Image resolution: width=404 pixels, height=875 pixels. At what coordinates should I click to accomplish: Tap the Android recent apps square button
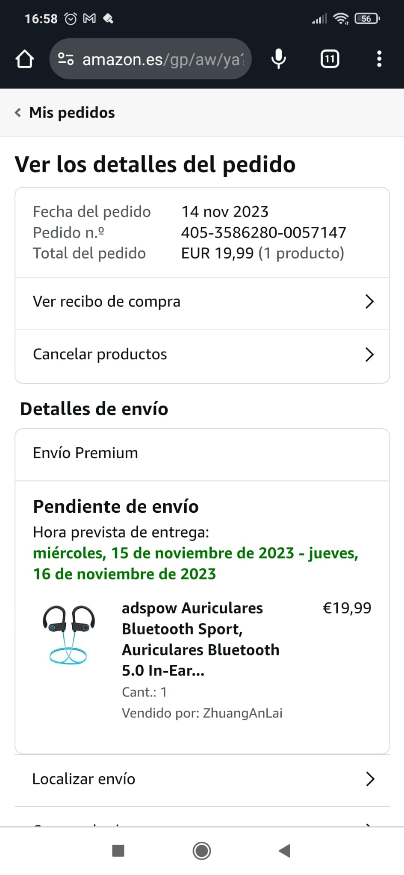(x=118, y=850)
